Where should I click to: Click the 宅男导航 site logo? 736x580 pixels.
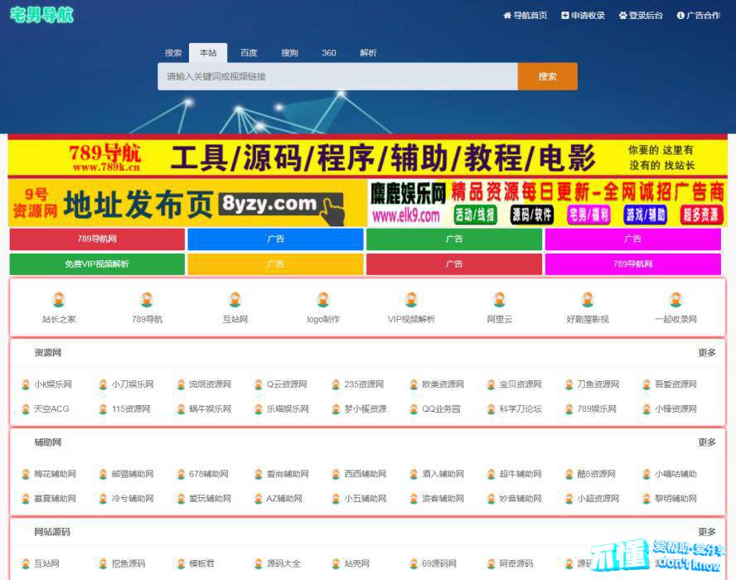[x=41, y=15]
